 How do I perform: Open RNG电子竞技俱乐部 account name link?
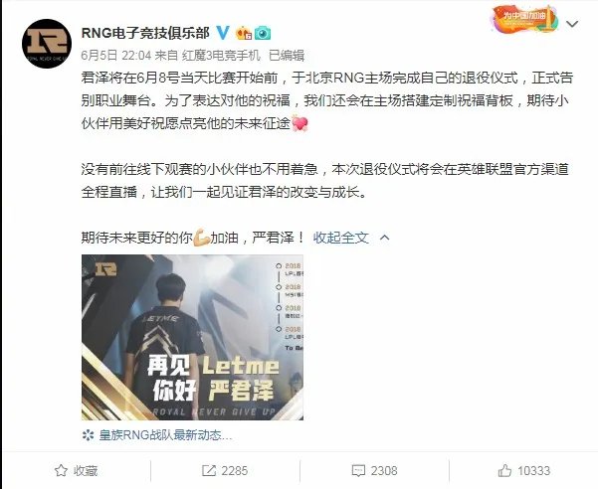point(145,33)
